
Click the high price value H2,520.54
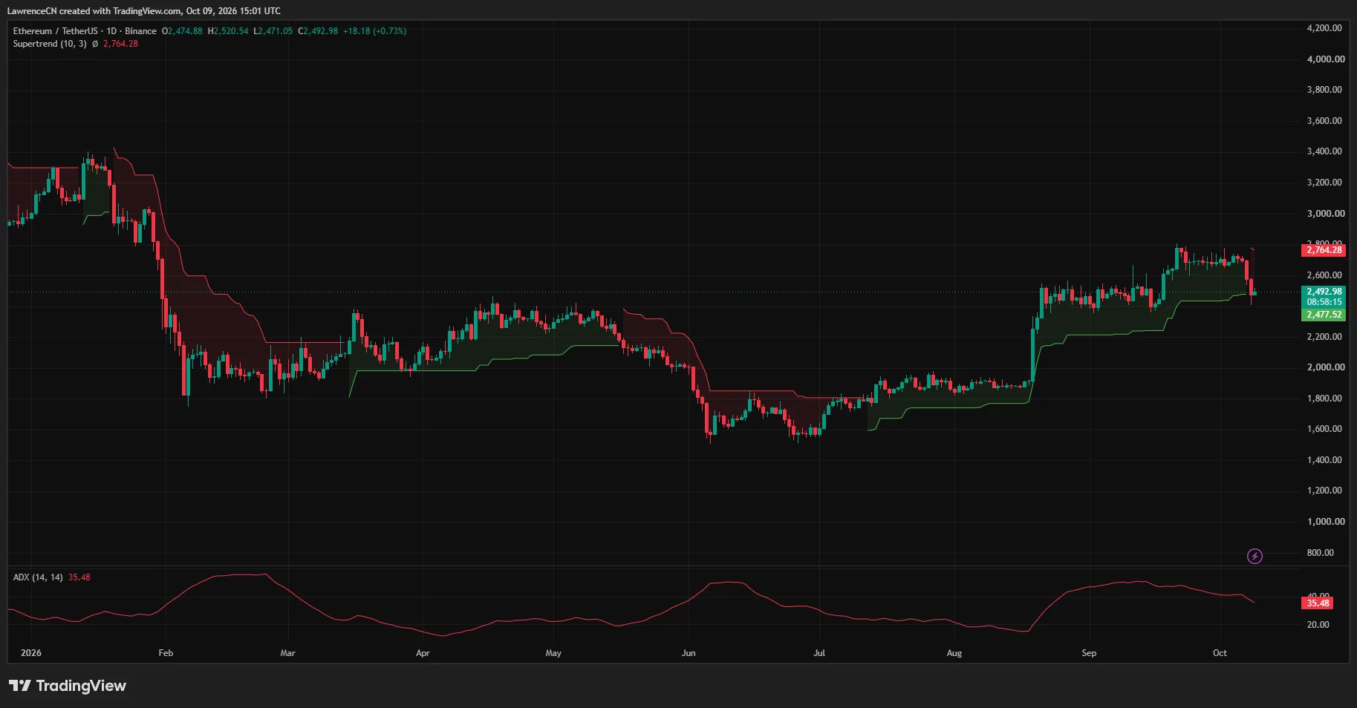click(x=228, y=31)
